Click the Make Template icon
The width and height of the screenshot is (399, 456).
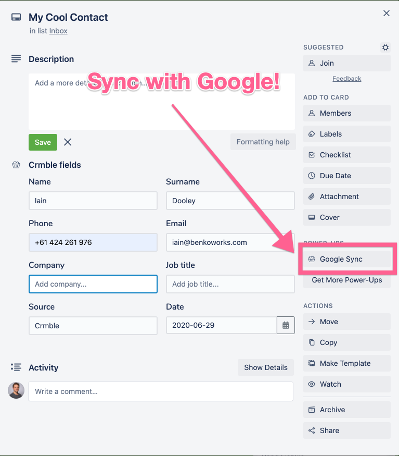tap(312, 363)
